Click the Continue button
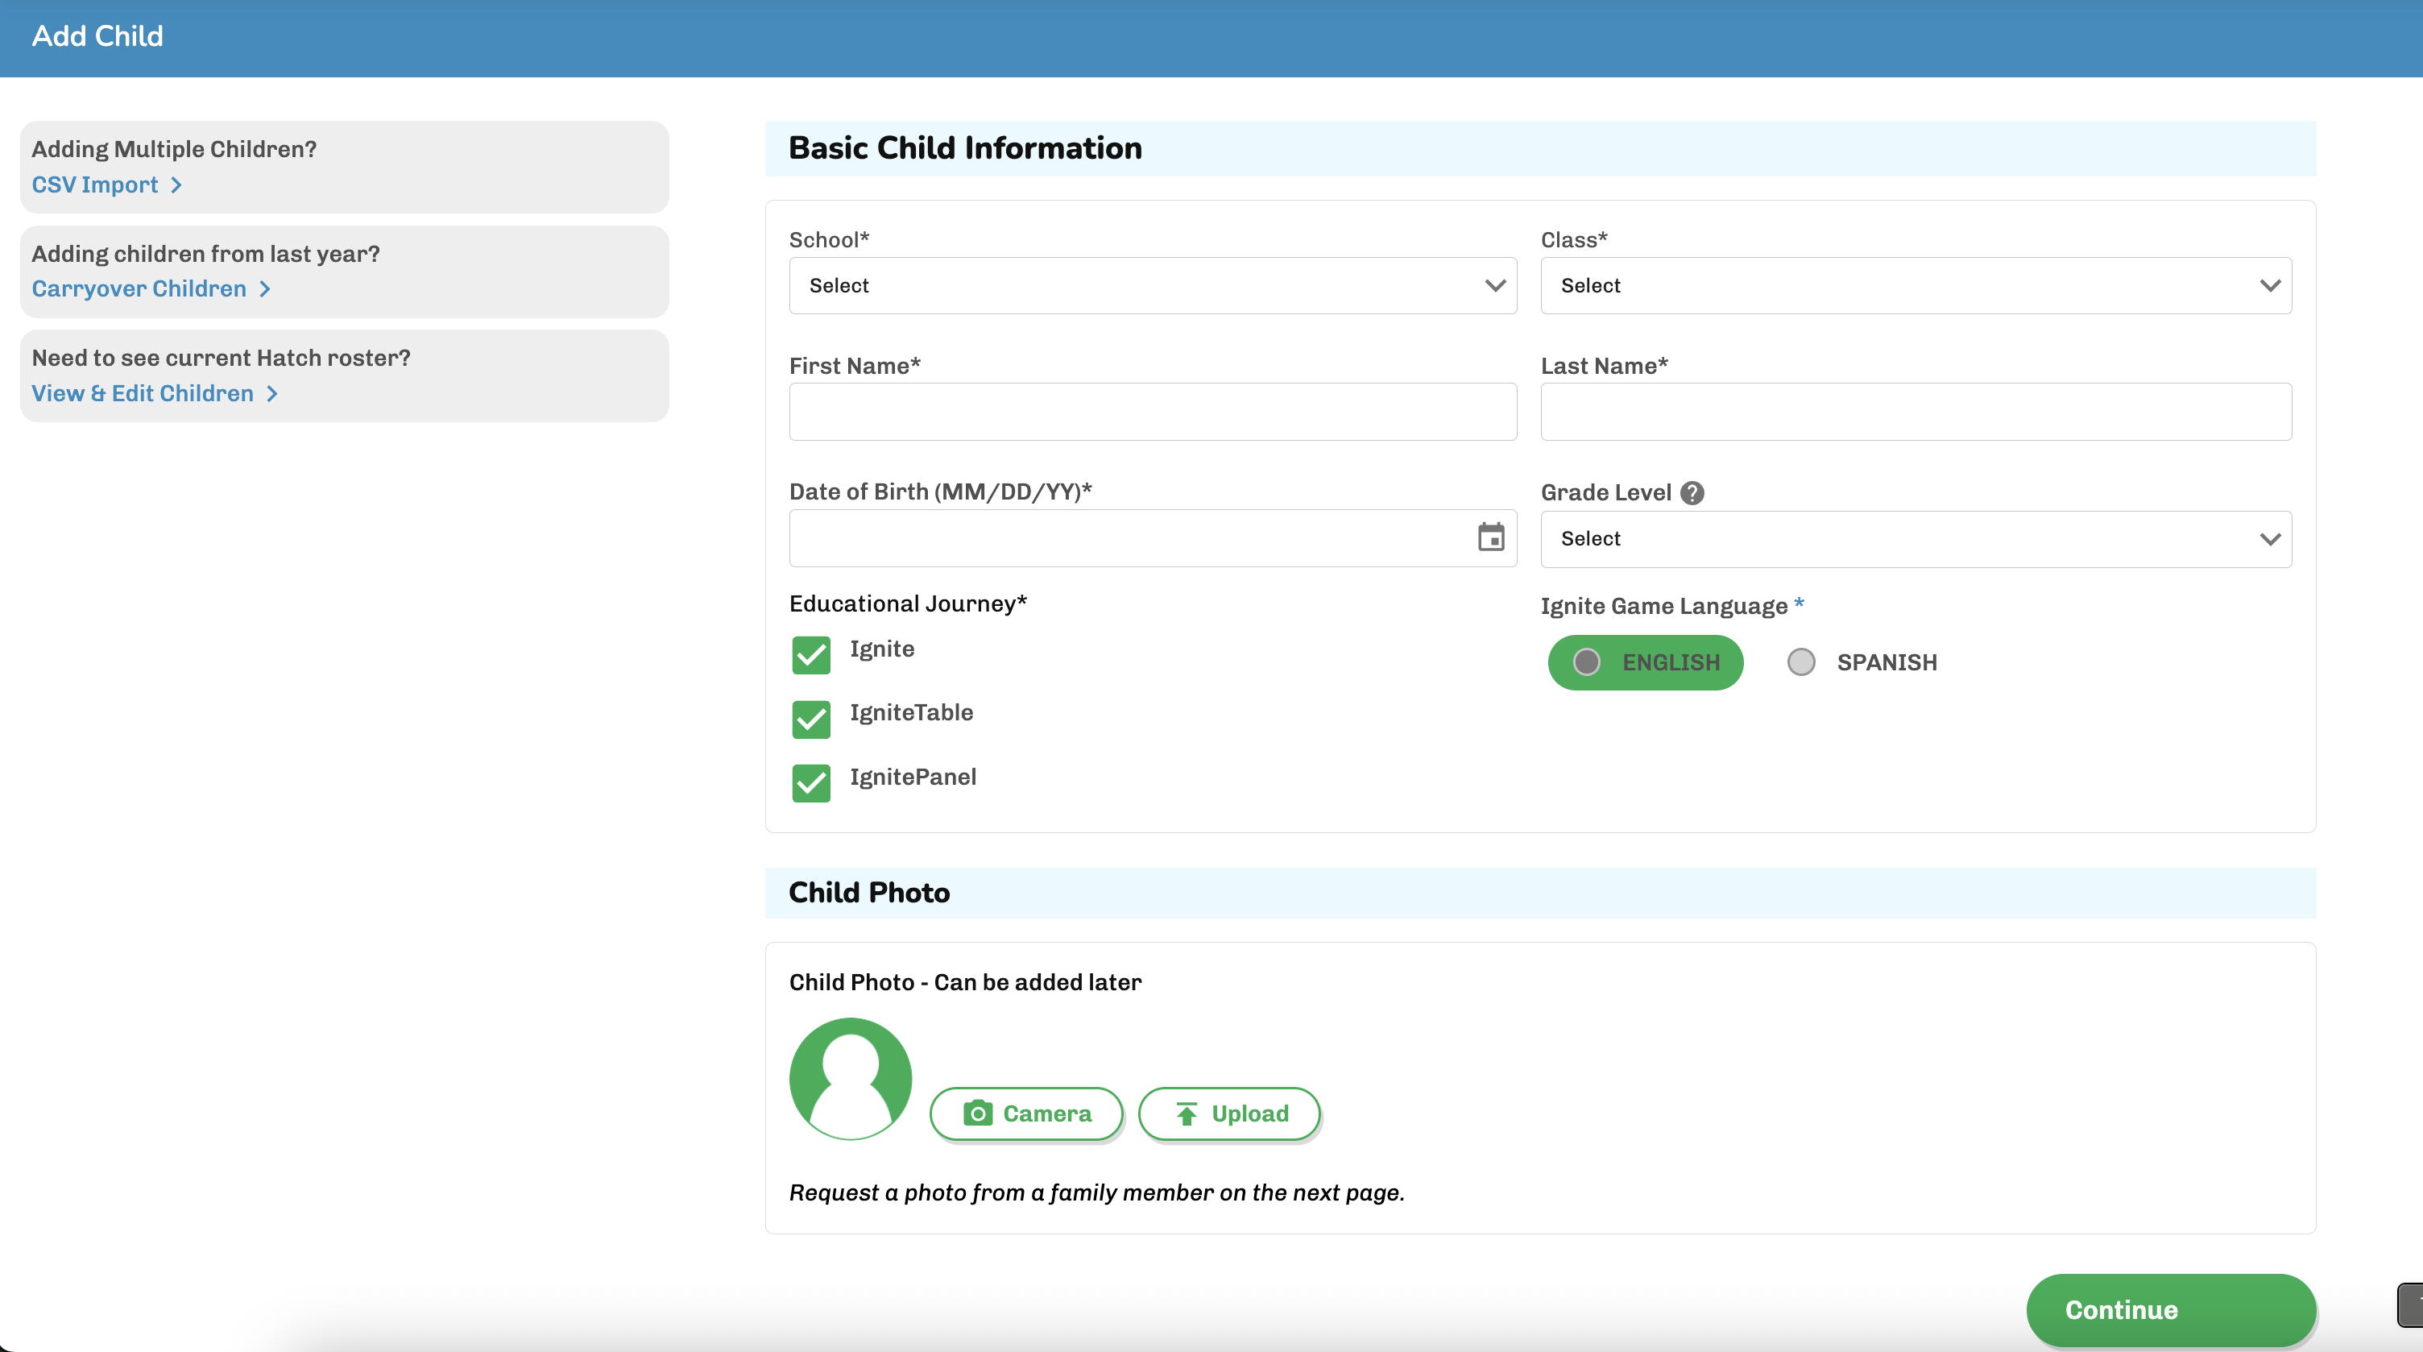 [x=2170, y=1309]
